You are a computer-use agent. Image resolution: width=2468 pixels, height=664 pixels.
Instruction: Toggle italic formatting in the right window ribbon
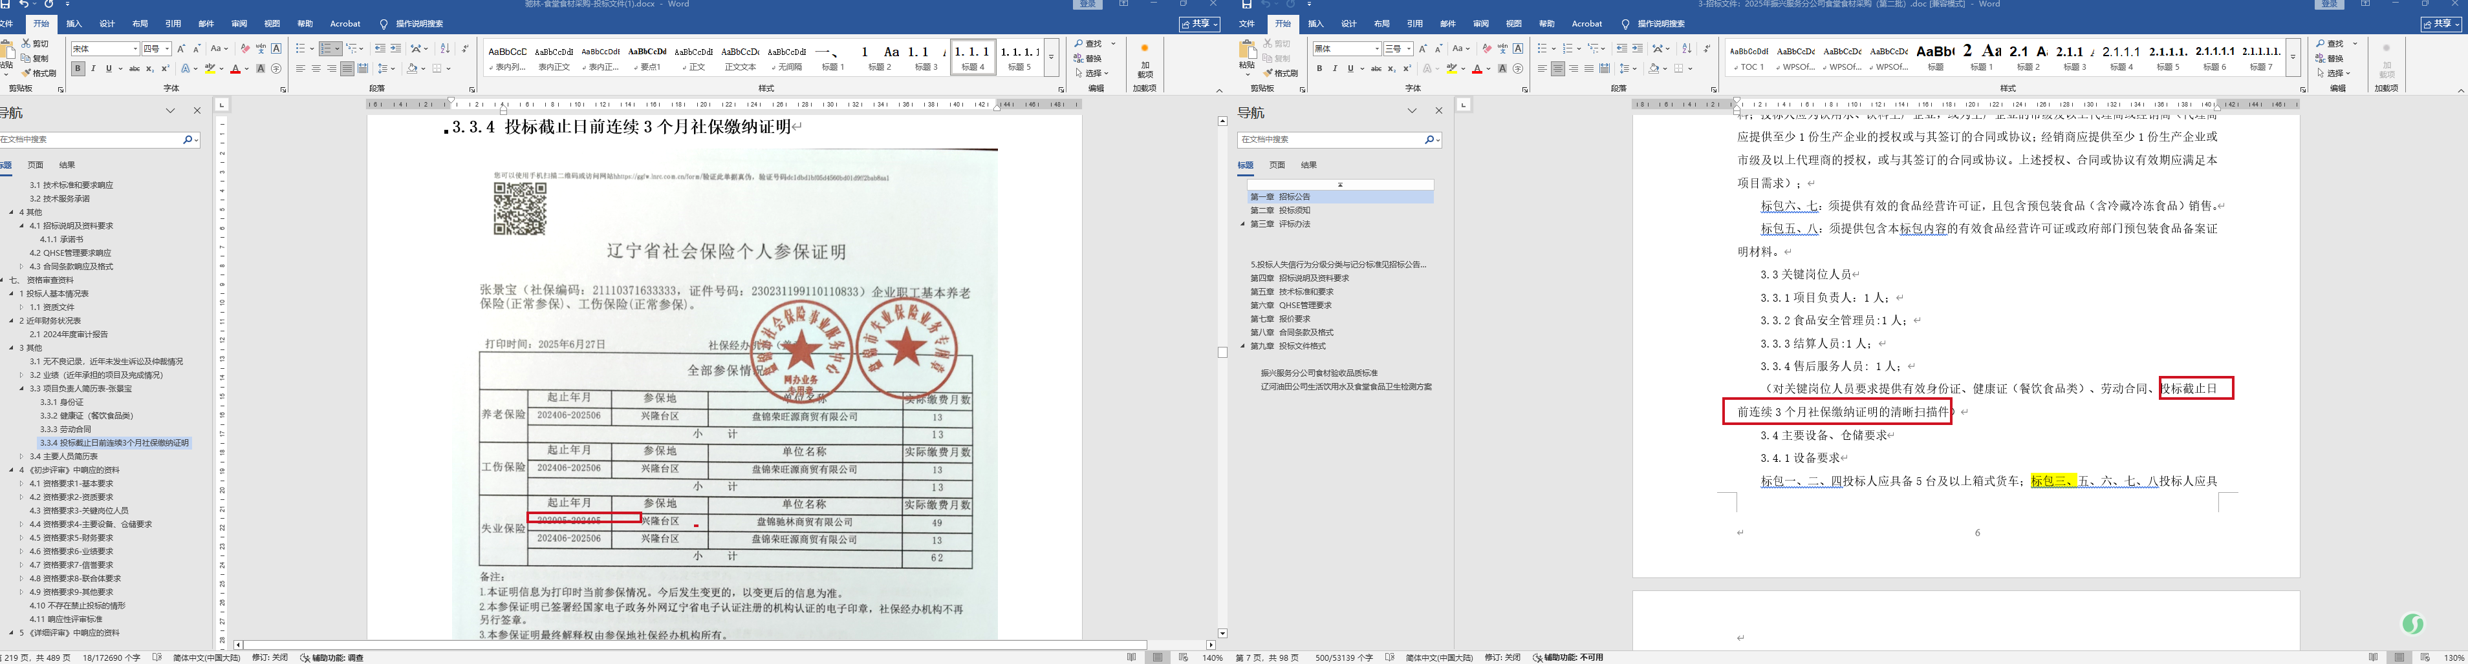[x=1335, y=69]
